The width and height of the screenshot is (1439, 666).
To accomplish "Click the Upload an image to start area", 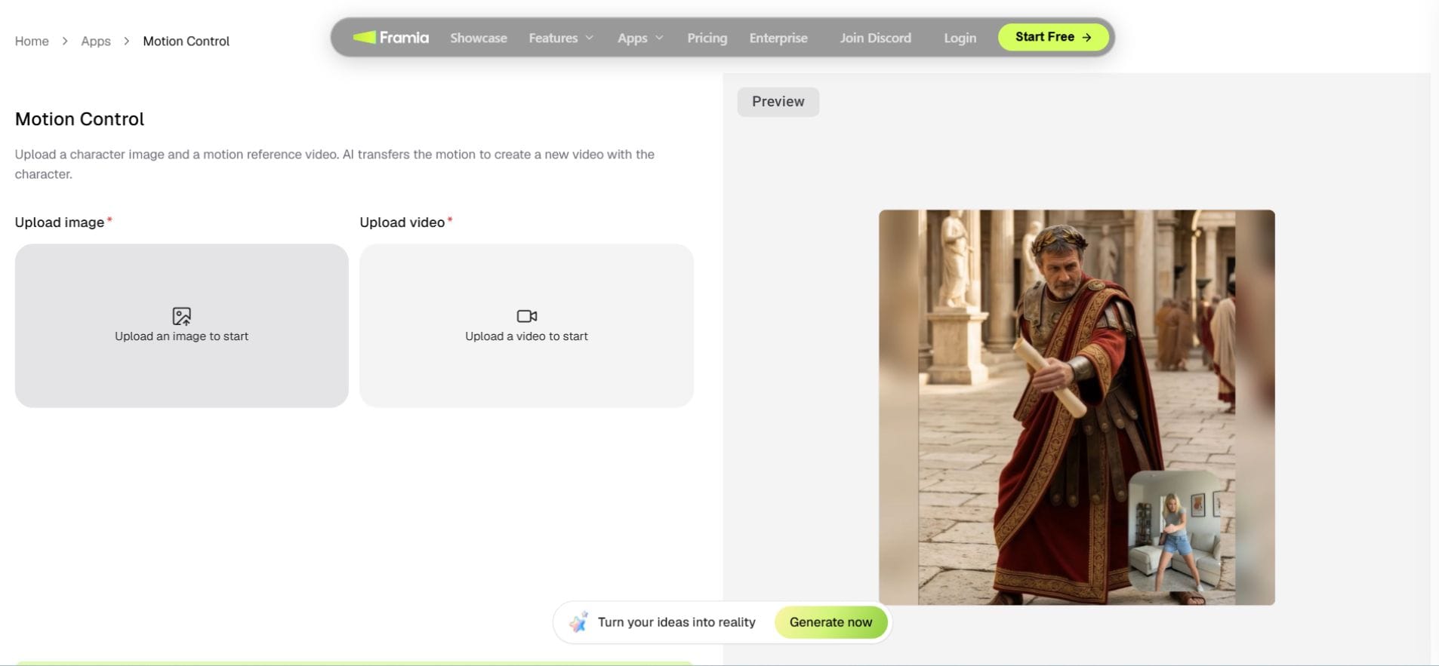I will point(182,326).
